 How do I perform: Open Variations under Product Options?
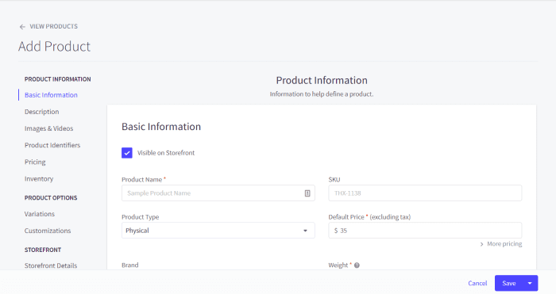click(40, 214)
